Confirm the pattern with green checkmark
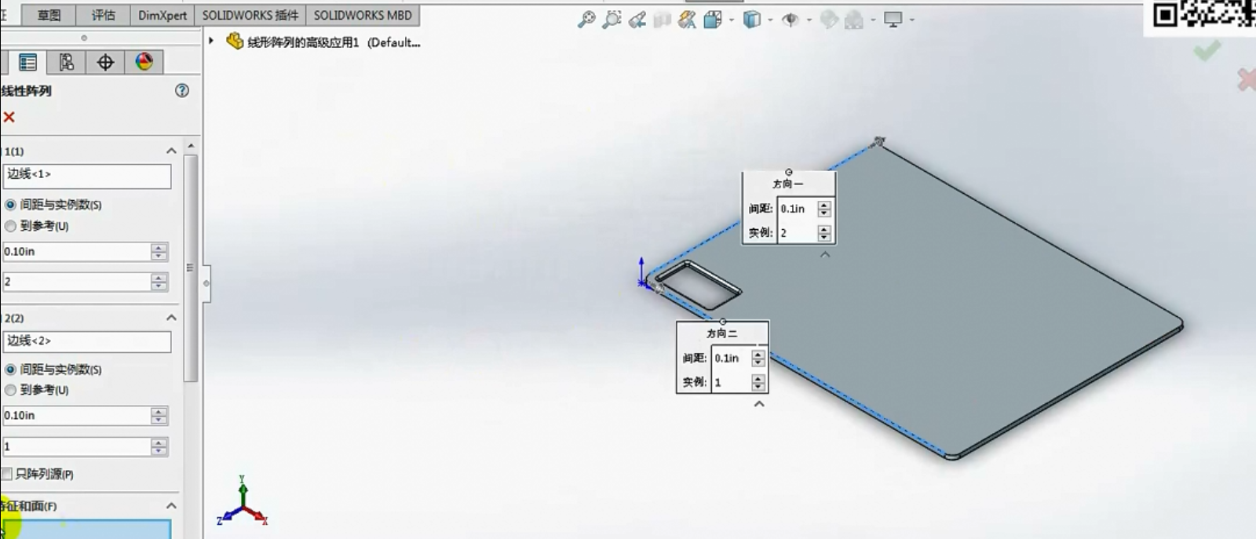 click(x=1207, y=51)
